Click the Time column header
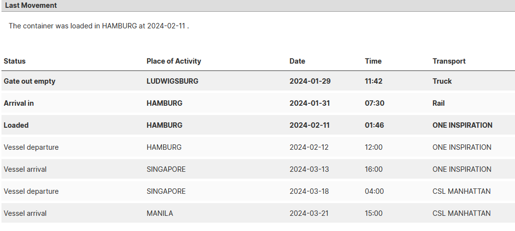Screen dimensions: 515x231 (373, 61)
